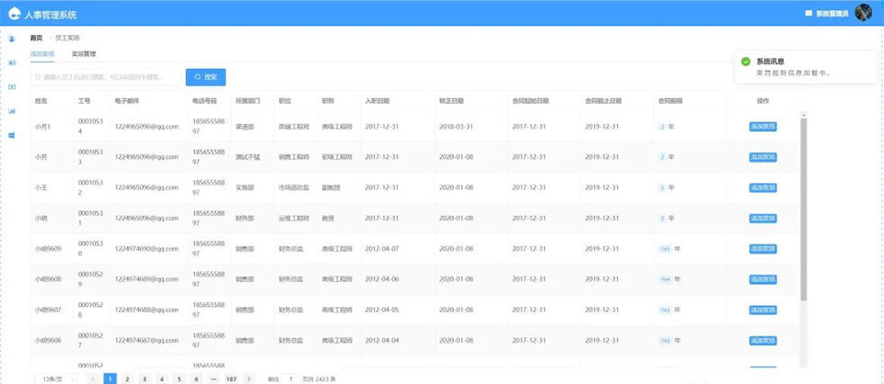Click 添加奖惩 button for 00010533 row
This screenshot has height=384, width=884.
762,157
